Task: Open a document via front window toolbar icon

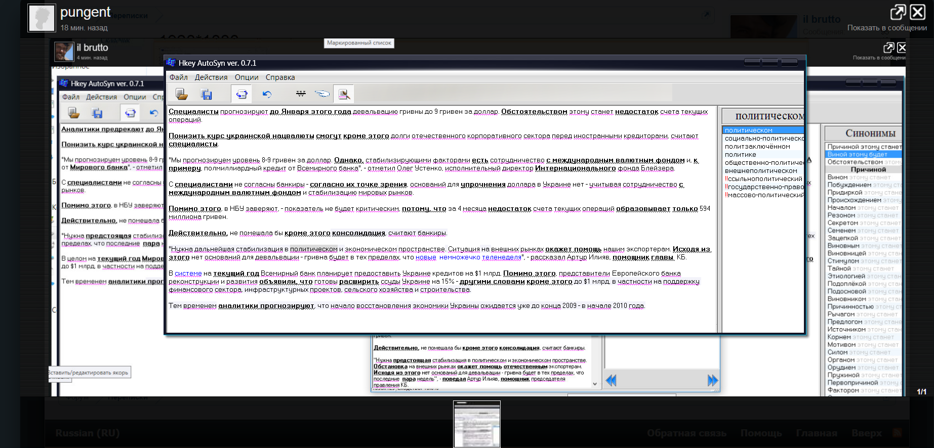Action: [181, 94]
